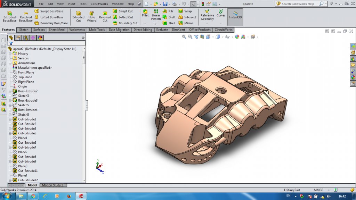356x200 pixels.
Task: Expand the Boss-Extrude2 tree node
Action: 10,91
